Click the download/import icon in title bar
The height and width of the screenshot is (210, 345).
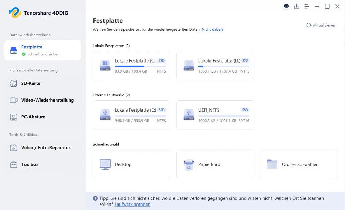coord(296,7)
